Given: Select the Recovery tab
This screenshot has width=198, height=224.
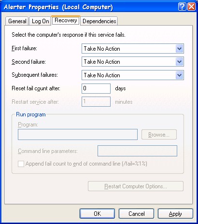Looking at the screenshot, I should tap(66, 20).
